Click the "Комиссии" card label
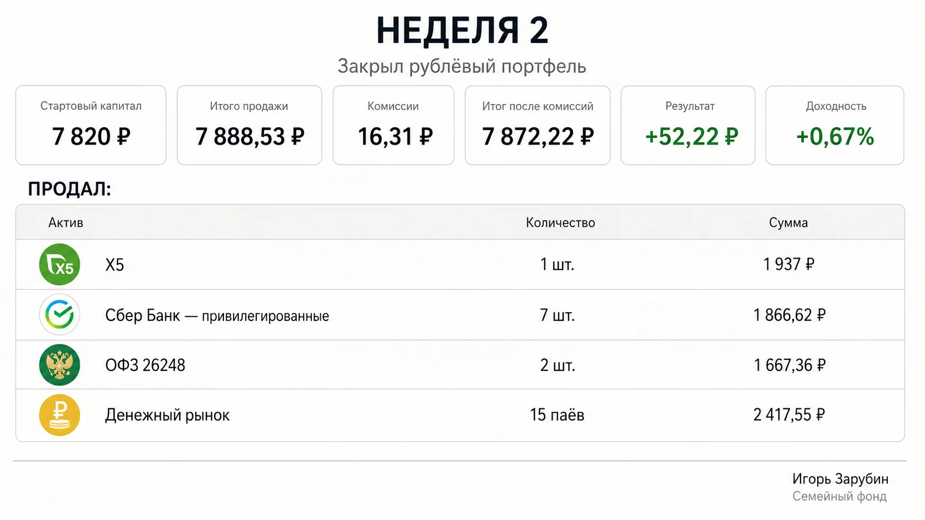Image resolution: width=925 pixels, height=520 pixels. [x=393, y=106]
